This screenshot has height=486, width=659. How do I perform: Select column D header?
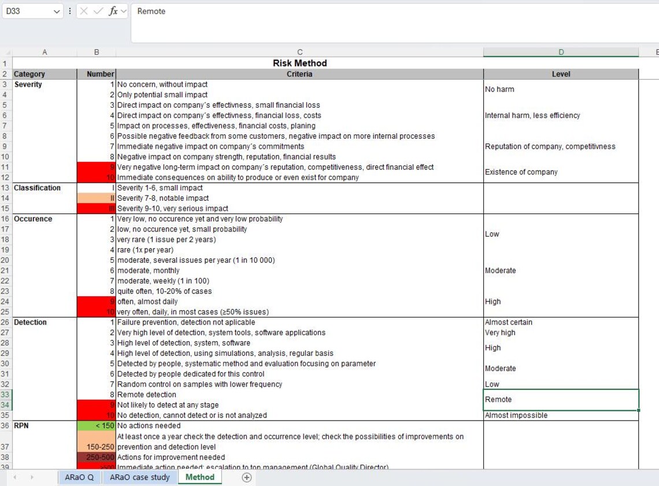[x=561, y=51]
